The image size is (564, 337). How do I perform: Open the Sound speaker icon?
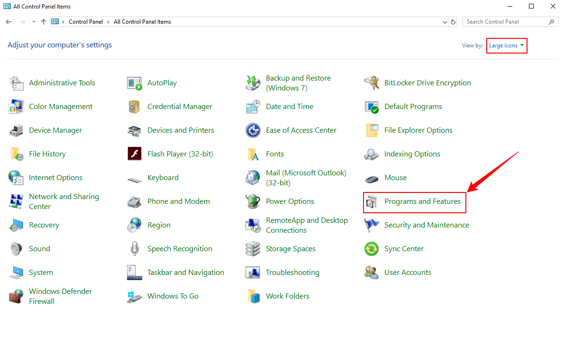point(16,249)
